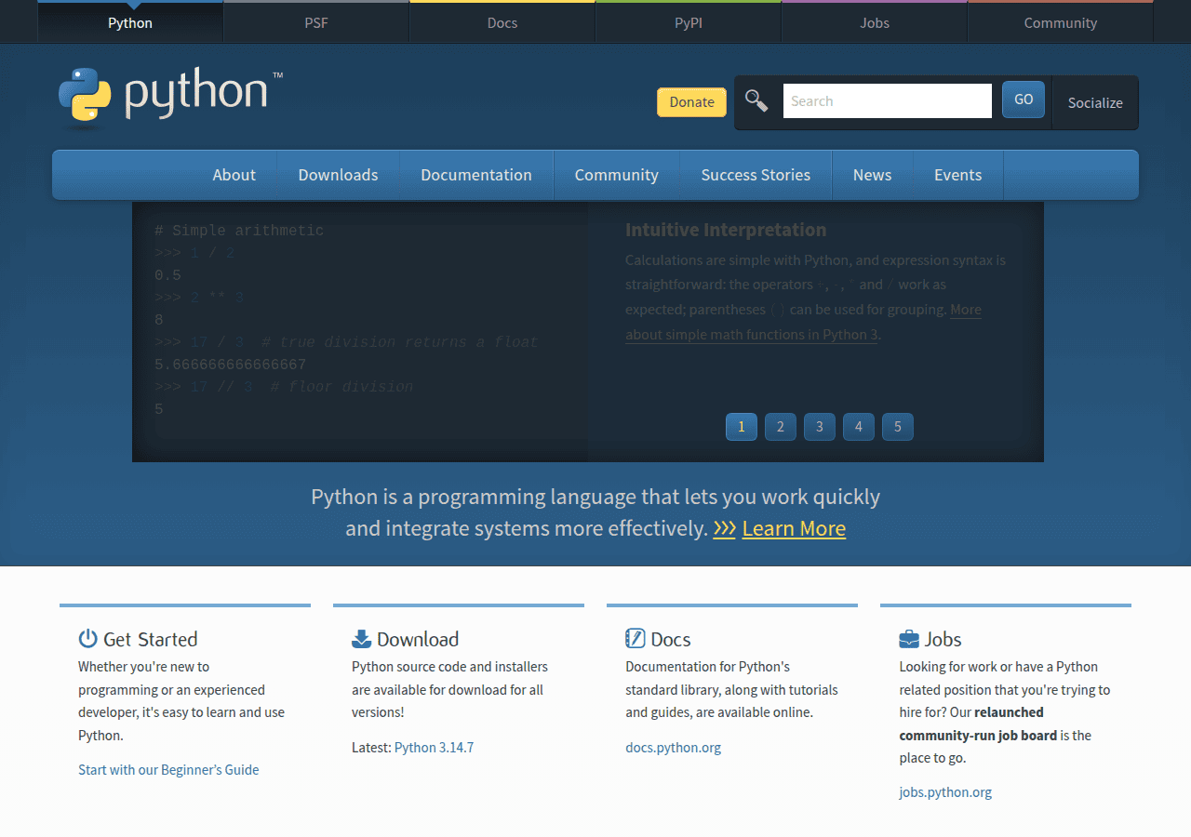The height and width of the screenshot is (837, 1191).
Task: Switch to the PSF top tab
Action: pos(316,22)
